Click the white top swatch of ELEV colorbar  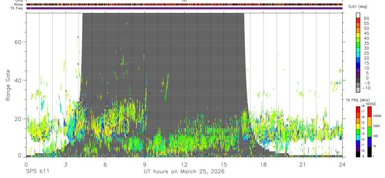358,15
